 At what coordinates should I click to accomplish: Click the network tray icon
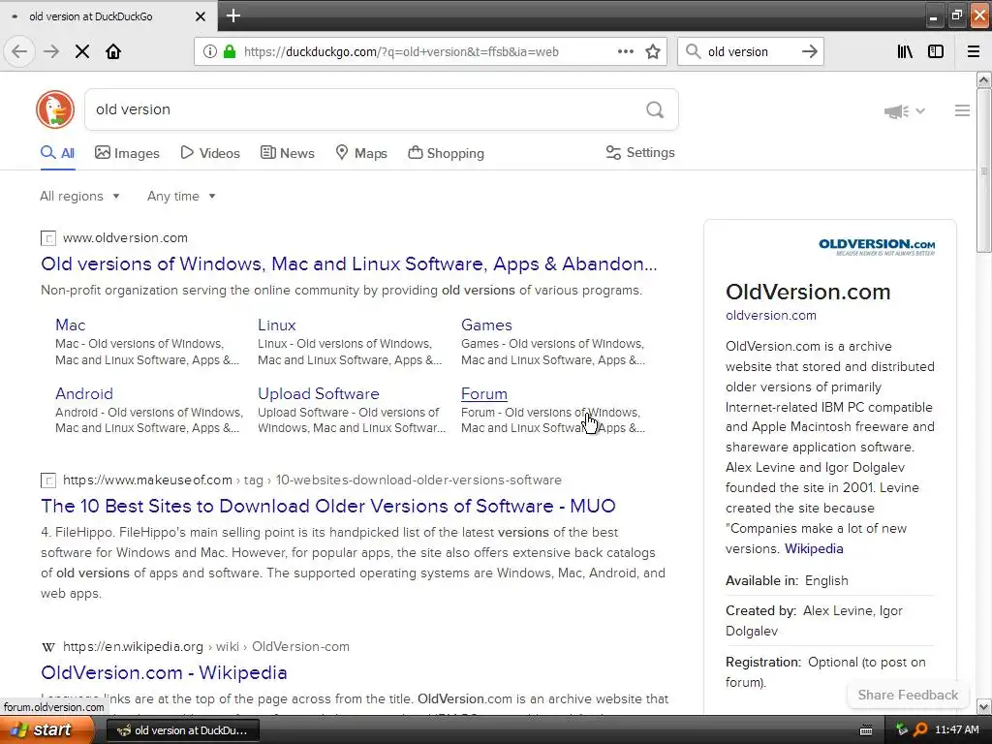[902, 730]
